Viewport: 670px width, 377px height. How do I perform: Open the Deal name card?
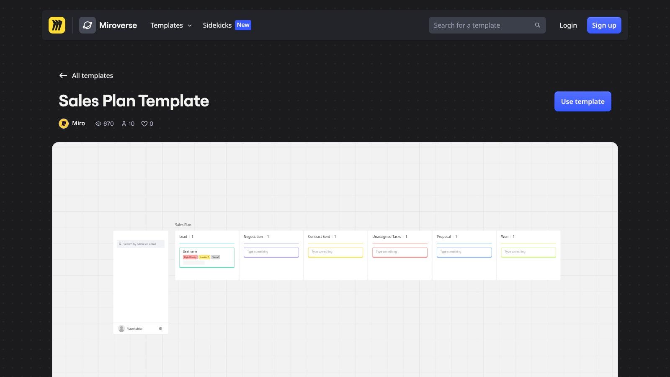pyautogui.click(x=207, y=258)
